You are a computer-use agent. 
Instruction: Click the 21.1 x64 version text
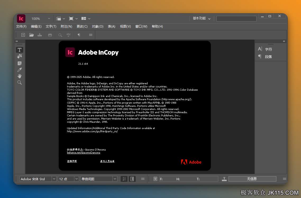(x=83, y=64)
